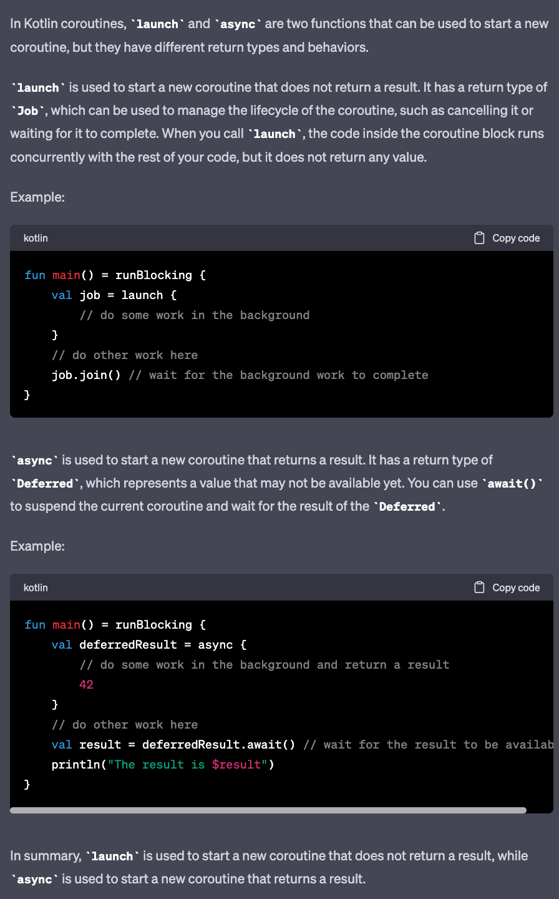Click the clipboard icon in the first code block
559x899 pixels.
click(479, 238)
